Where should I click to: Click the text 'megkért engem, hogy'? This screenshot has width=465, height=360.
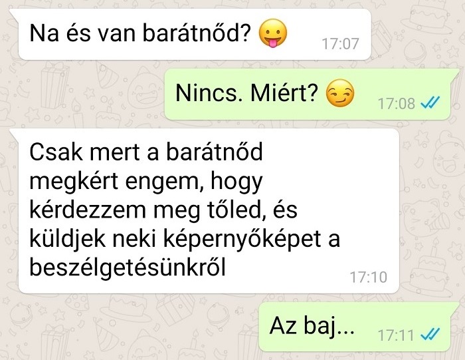[146, 181]
